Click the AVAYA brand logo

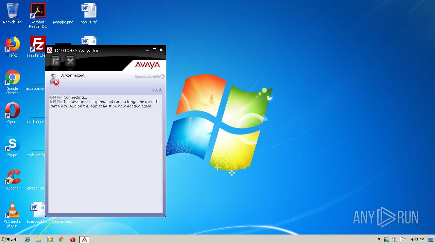147,65
